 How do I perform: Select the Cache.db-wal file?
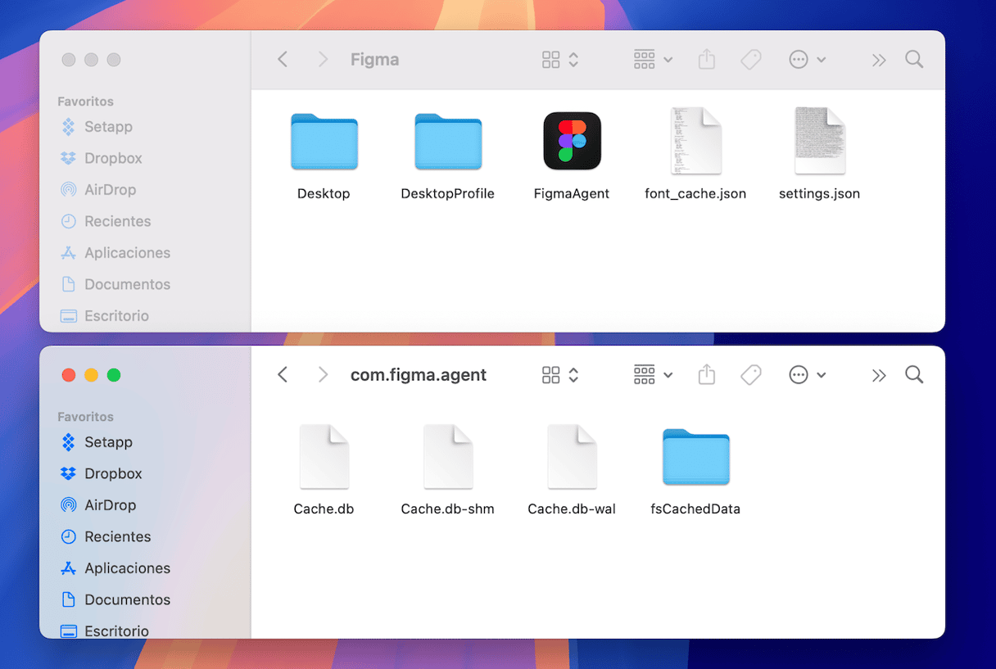pyautogui.click(x=572, y=457)
